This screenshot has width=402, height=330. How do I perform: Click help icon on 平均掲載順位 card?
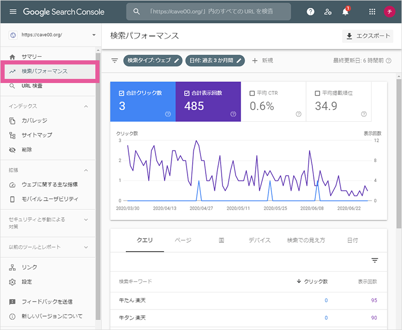pos(364,114)
